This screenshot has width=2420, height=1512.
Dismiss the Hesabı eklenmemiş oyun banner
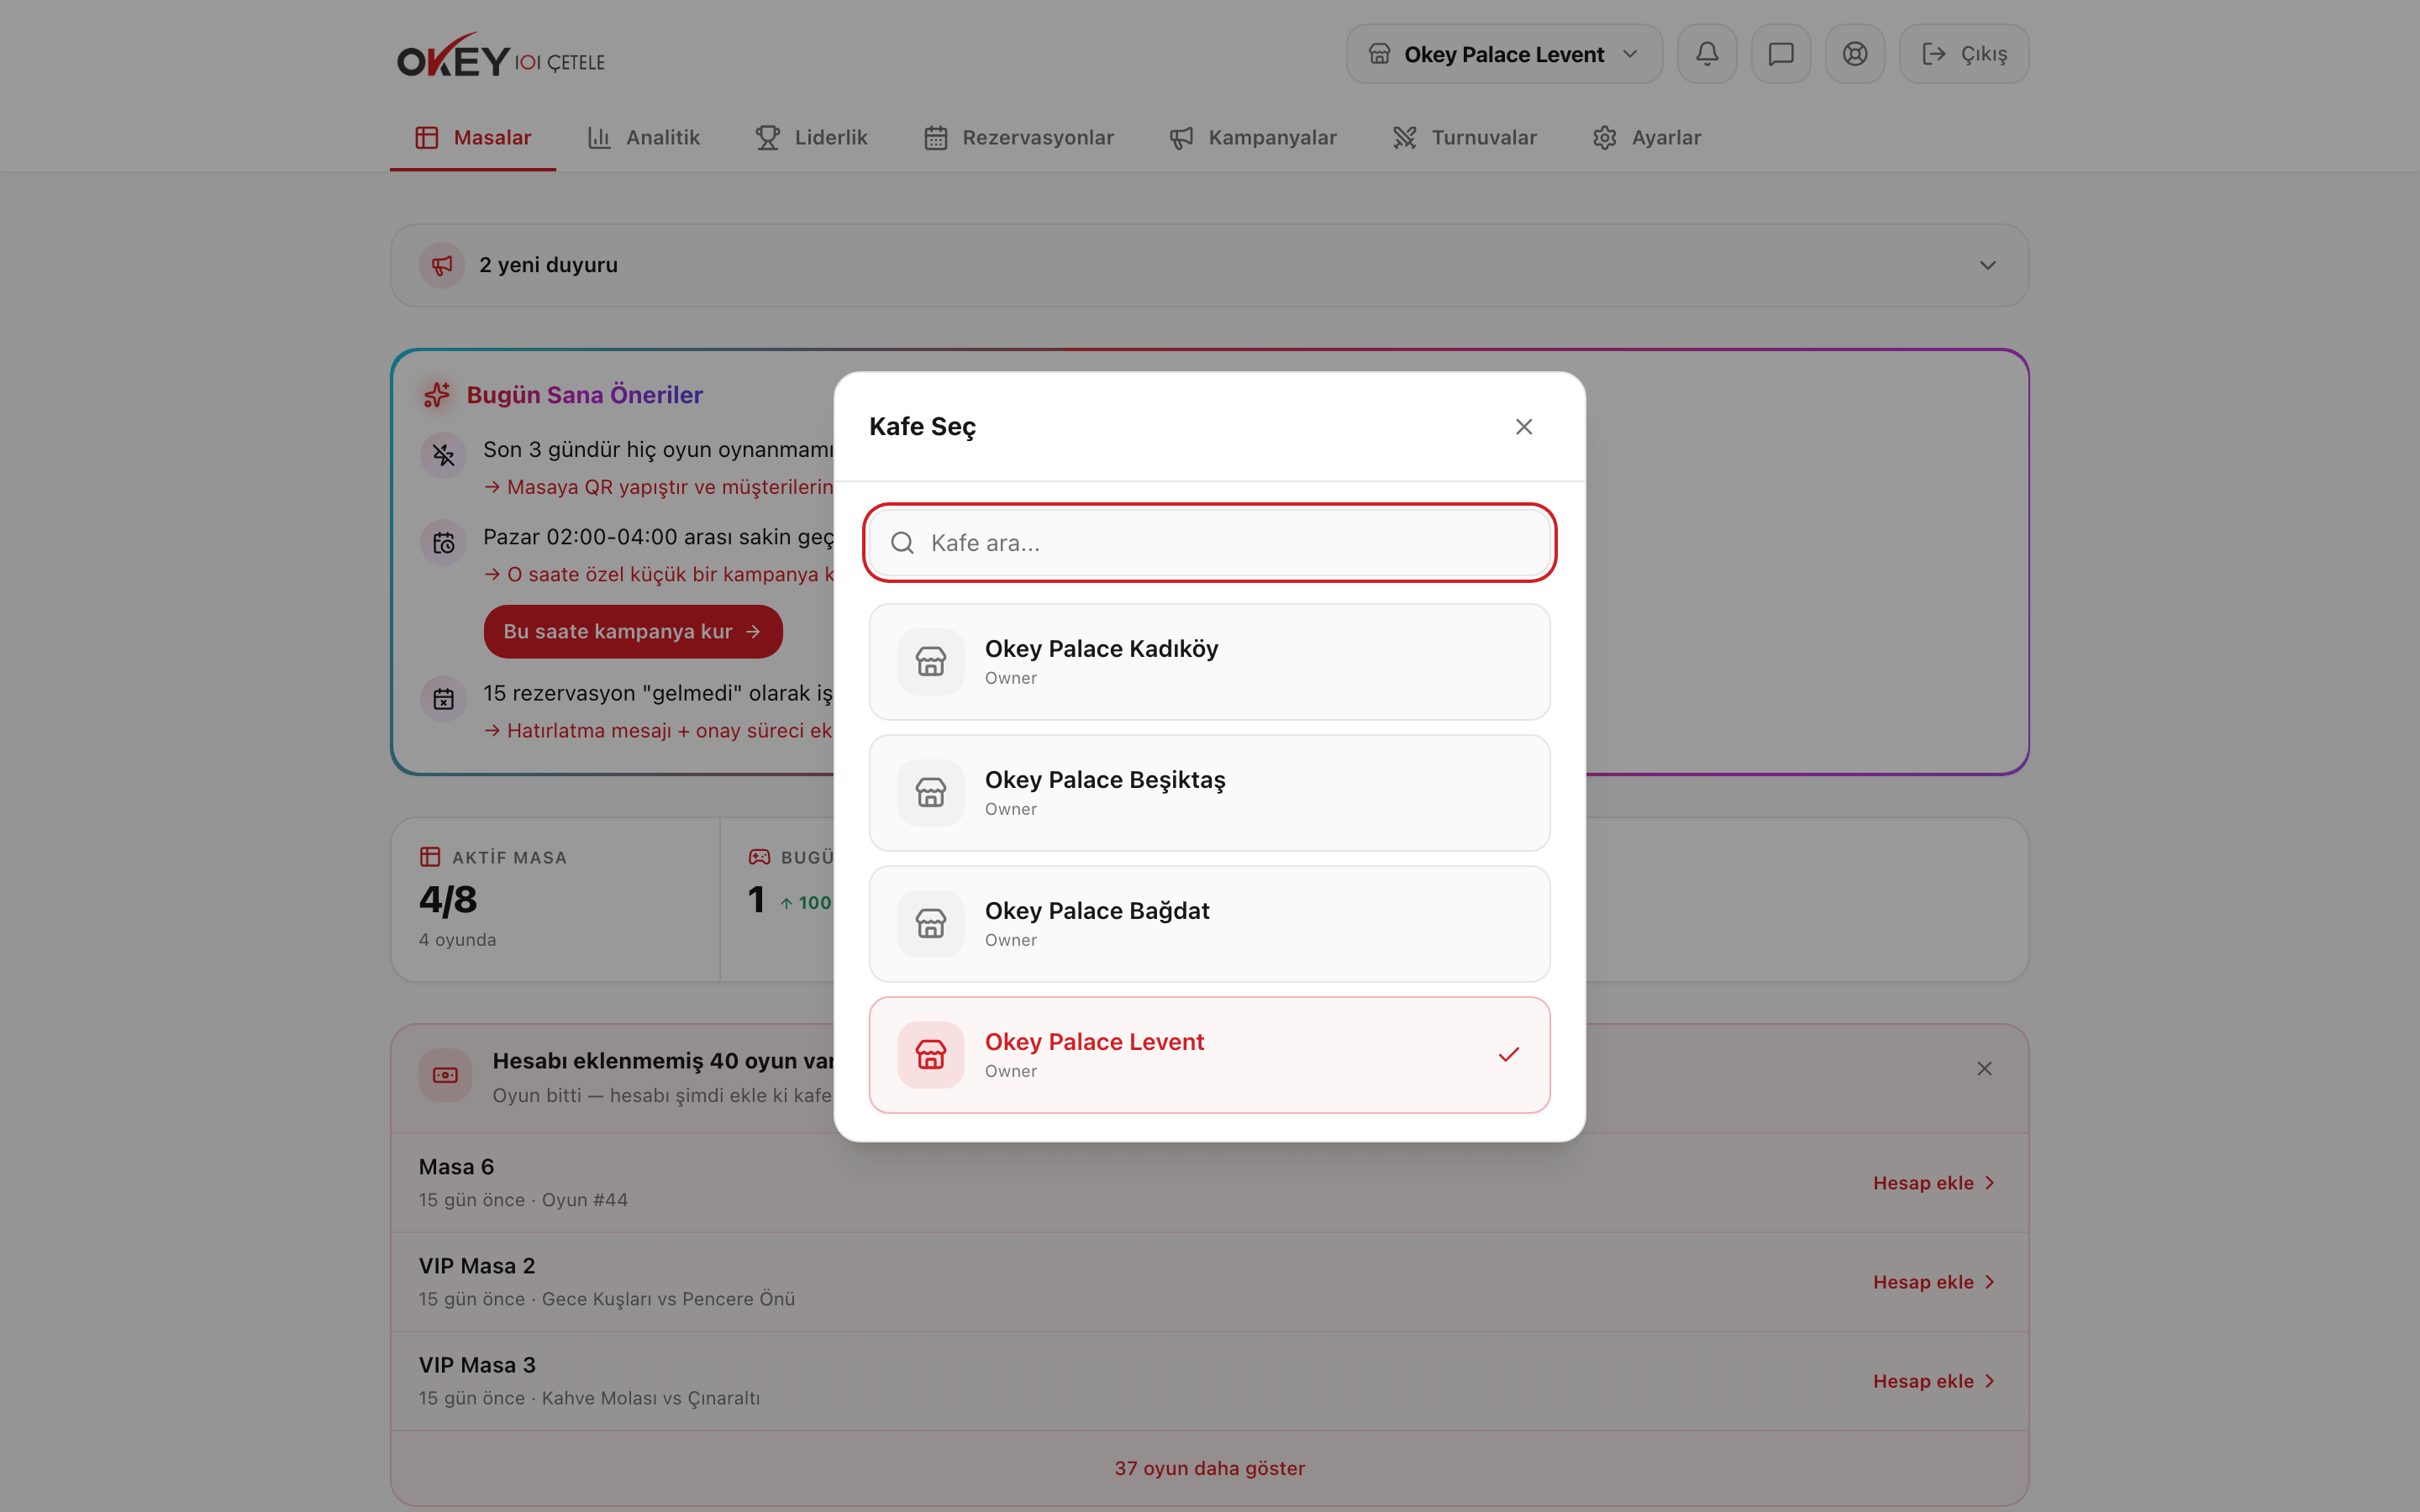click(x=1984, y=1069)
